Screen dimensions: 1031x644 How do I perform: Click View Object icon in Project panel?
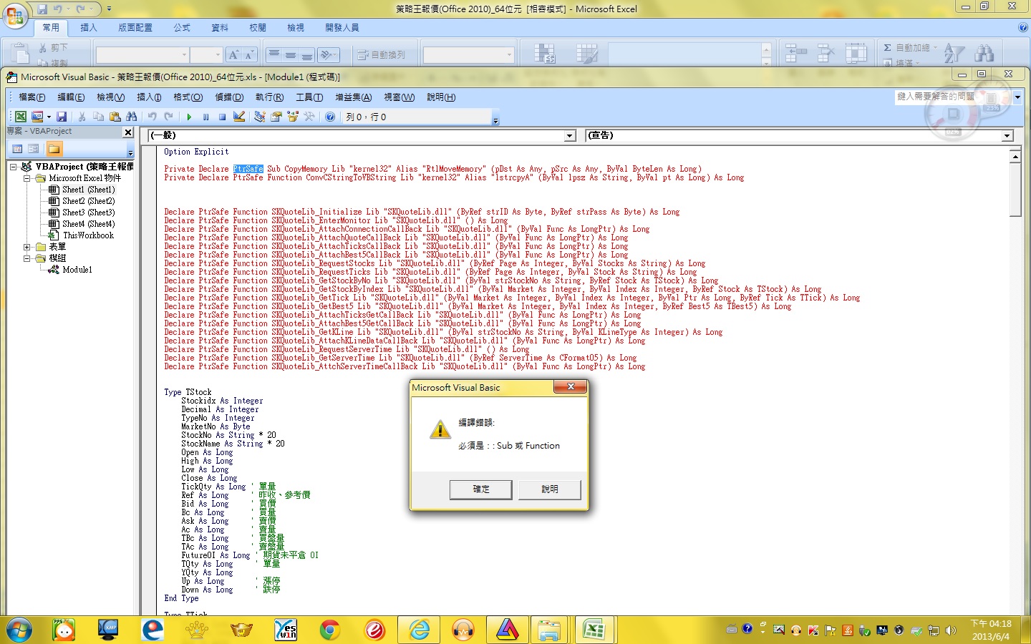33,149
